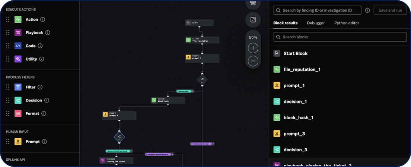Select the file reputation action node
This screenshot has width=411, height=167.
(202, 40)
